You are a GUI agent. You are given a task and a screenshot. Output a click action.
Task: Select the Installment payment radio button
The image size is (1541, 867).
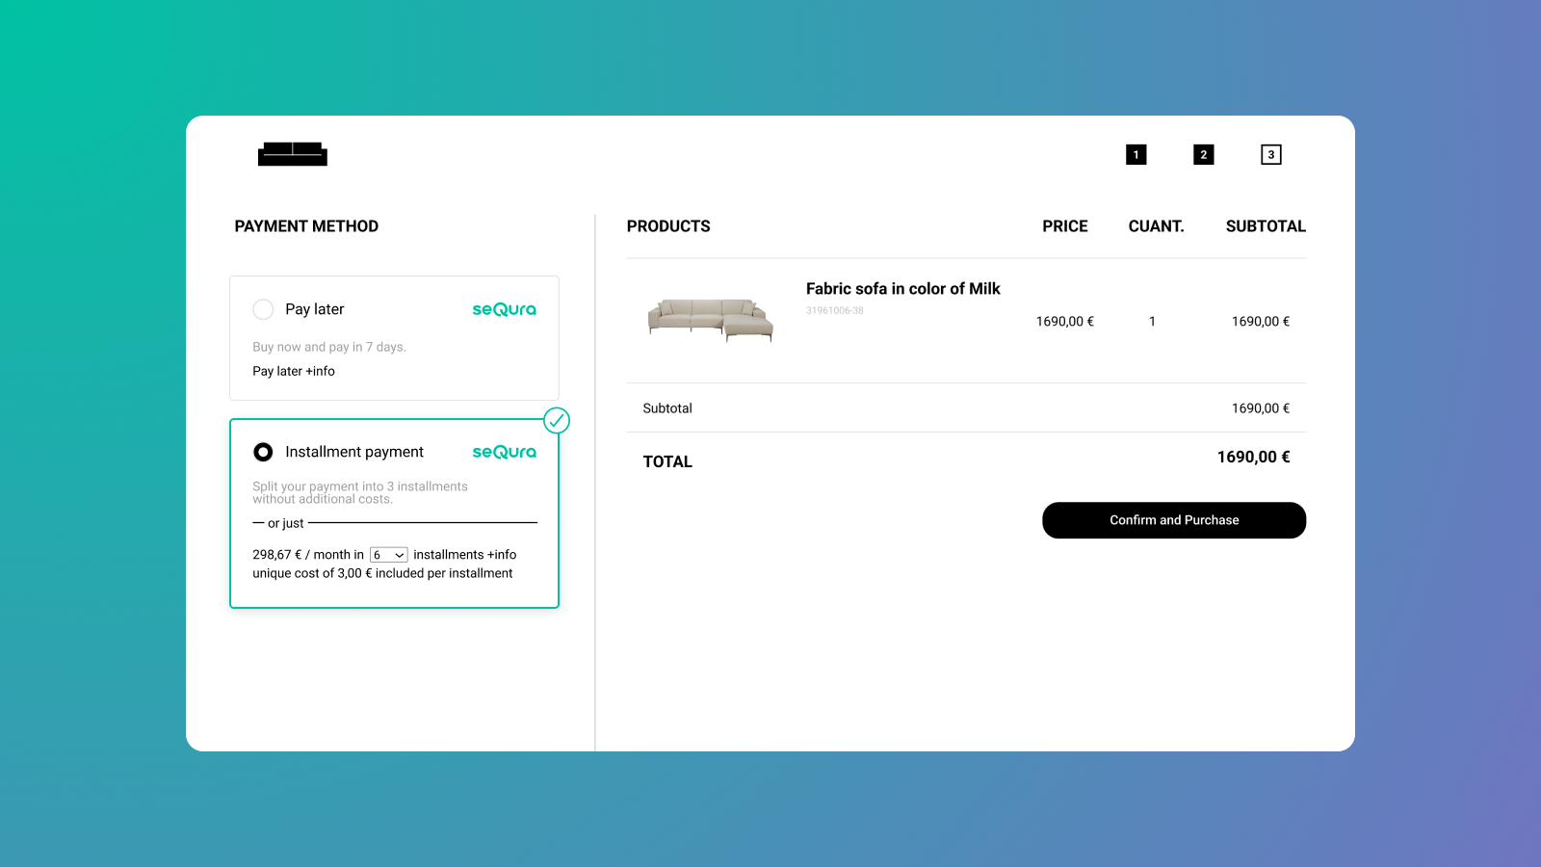[x=262, y=452]
